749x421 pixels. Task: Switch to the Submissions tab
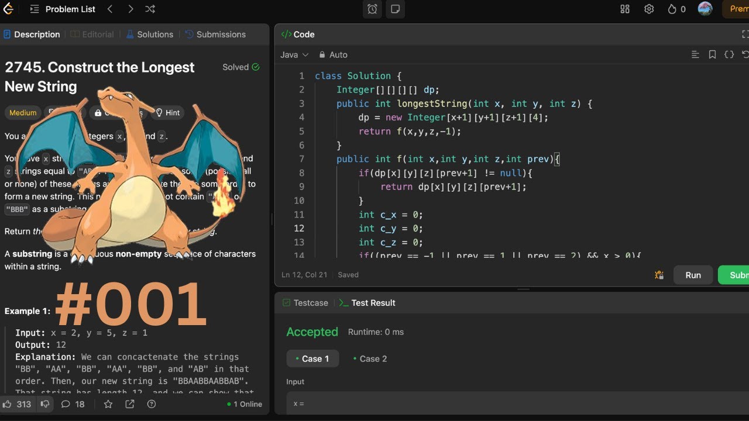(215, 34)
